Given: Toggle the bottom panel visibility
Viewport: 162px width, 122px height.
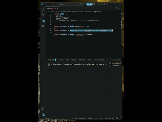Looking at the screenshot, I should [105, 4].
